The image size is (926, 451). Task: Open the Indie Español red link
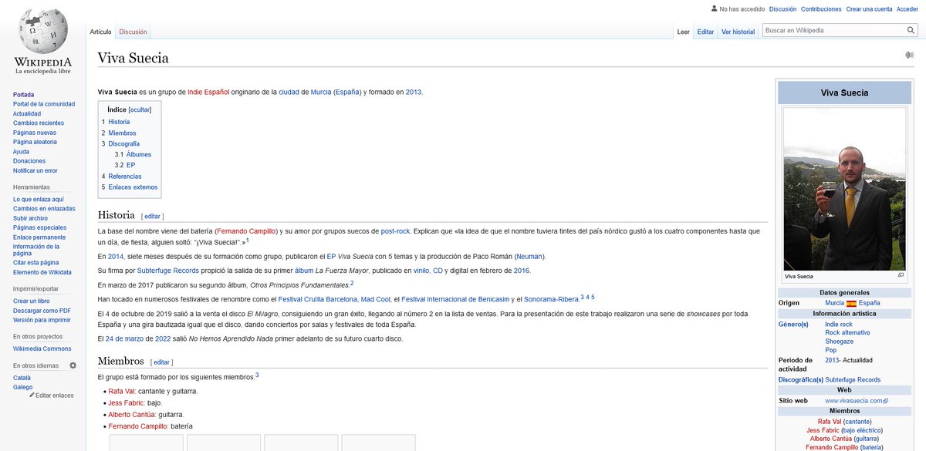point(208,92)
